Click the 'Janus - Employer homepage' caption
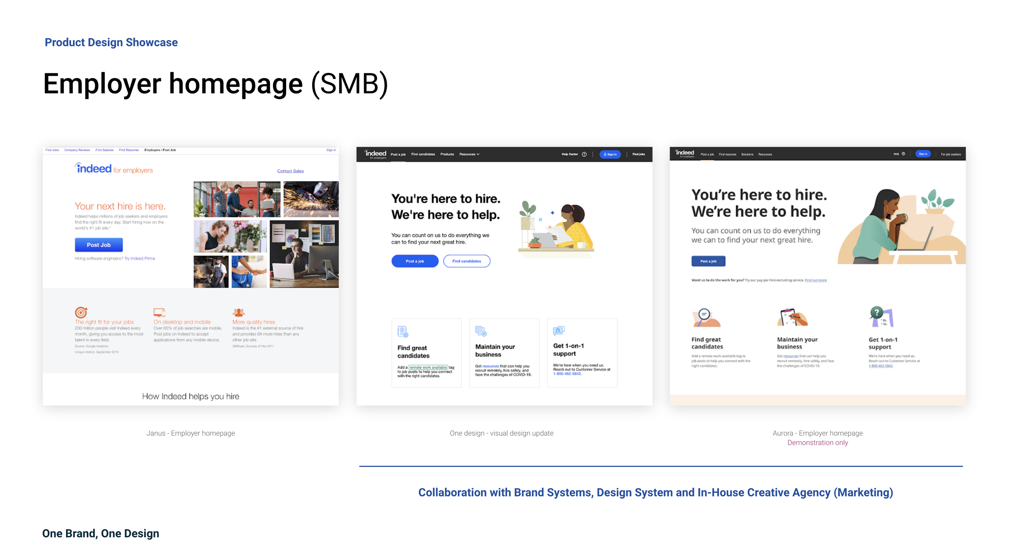Viewport: 1012px width, 558px height. [191, 433]
